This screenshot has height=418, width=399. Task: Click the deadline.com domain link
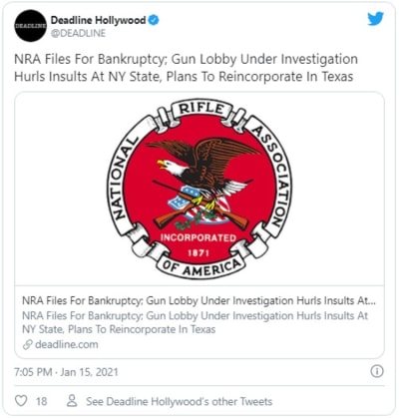(x=67, y=344)
